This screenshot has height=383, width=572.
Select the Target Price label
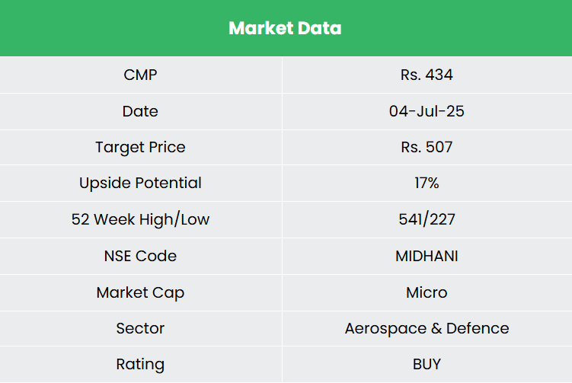(140, 147)
